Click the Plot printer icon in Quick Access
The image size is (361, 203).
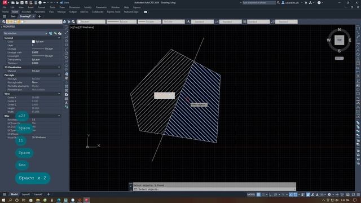[x=40, y=3]
